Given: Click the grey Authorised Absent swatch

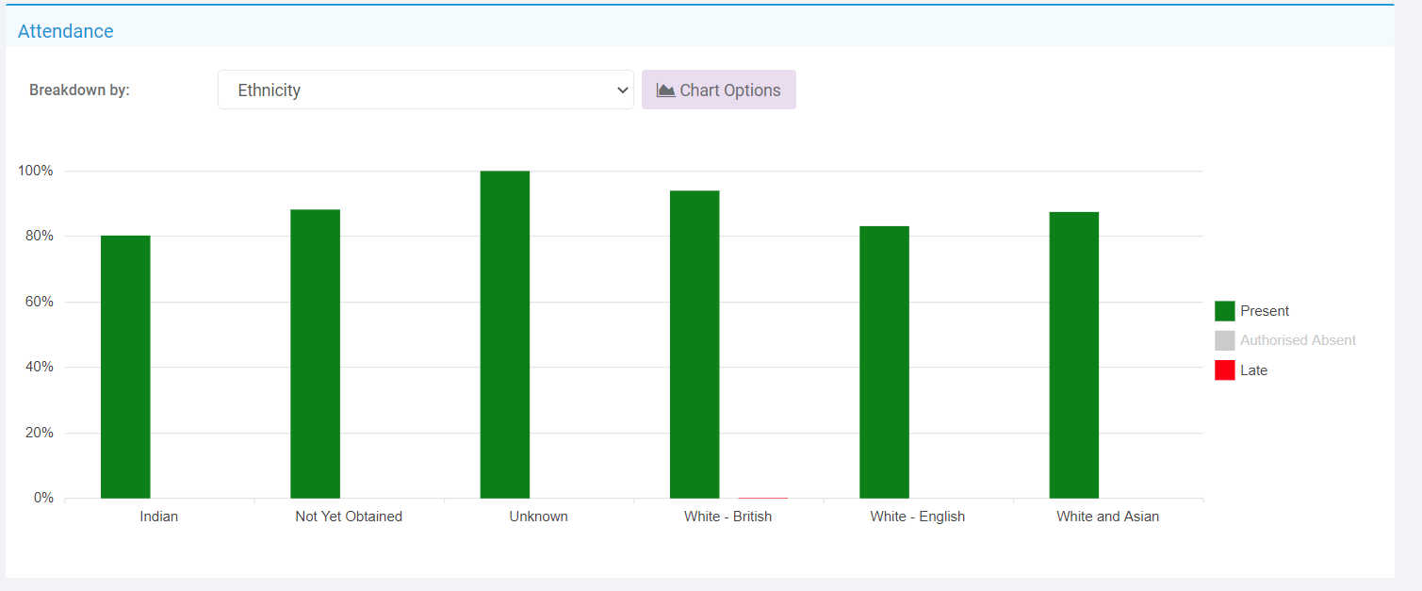Looking at the screenshot, I should [1225, 340].
